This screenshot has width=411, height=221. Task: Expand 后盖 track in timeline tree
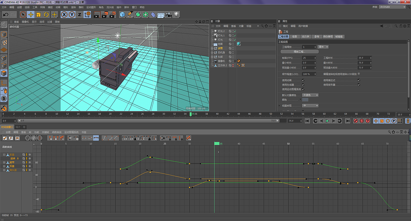[x=4, y=166]
